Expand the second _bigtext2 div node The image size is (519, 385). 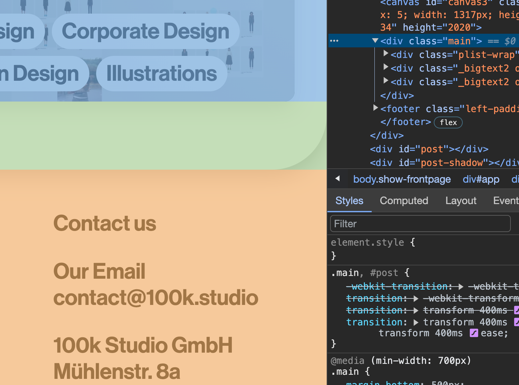point(386,81)
